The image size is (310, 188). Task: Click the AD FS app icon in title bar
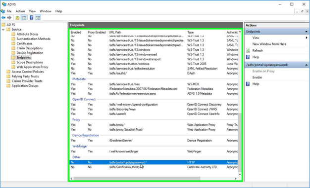(4, 4)
